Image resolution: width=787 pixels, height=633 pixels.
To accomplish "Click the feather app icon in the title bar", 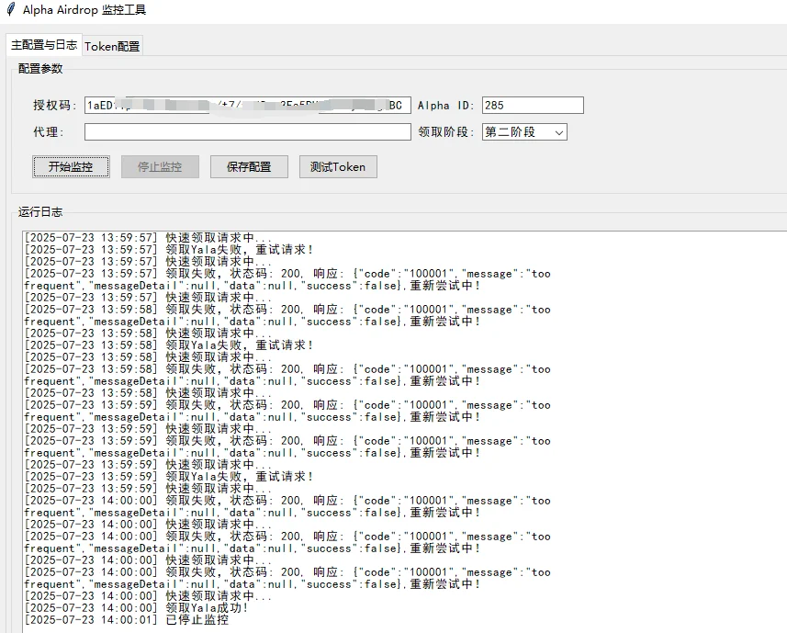I will (10, 10).
